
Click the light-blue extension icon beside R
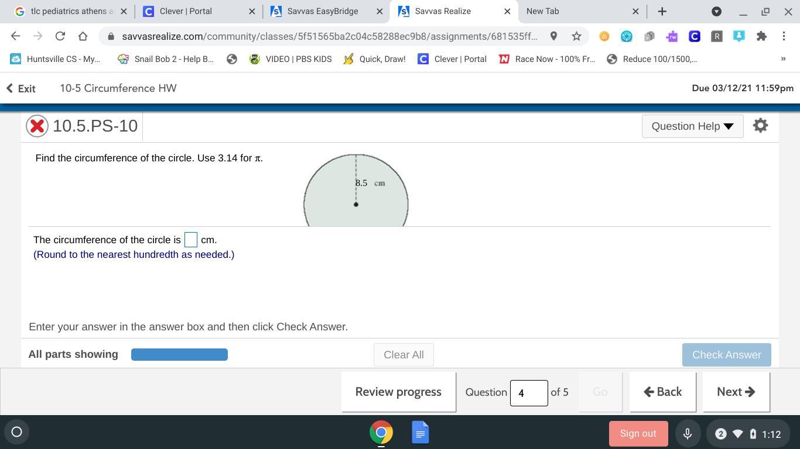click(x=739, y=36)
